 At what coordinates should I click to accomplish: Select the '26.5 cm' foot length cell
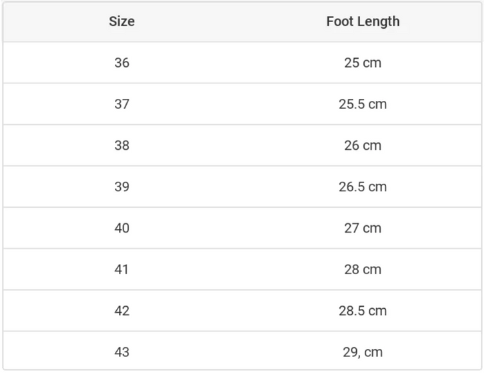[x=363, y=186]
